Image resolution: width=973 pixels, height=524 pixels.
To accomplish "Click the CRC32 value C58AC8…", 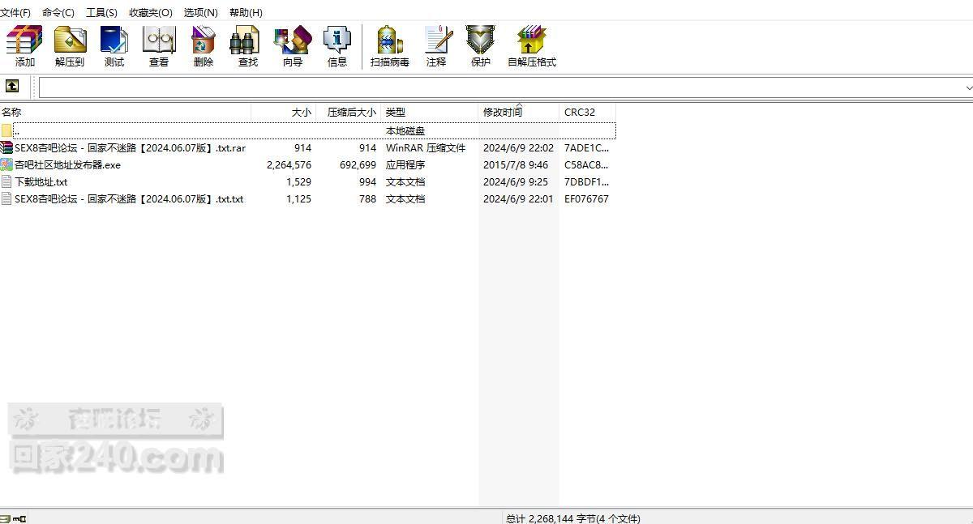I will pyautogui.click(x=586, y=165).
